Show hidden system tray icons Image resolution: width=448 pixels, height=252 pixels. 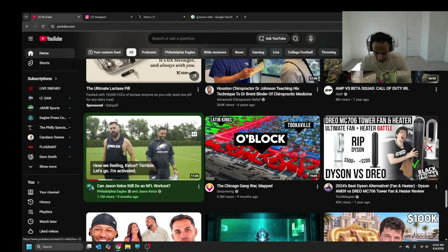(400, 247)
